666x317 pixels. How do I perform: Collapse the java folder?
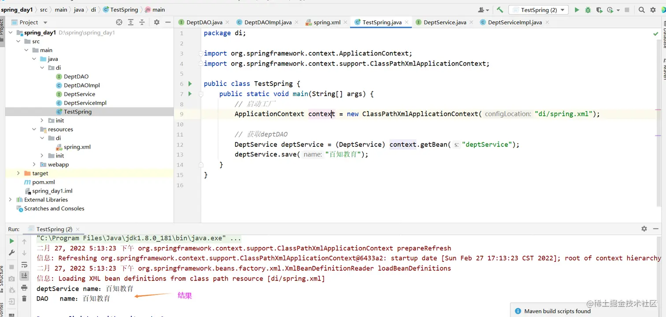pyautogui.click(x=34, y=59)
